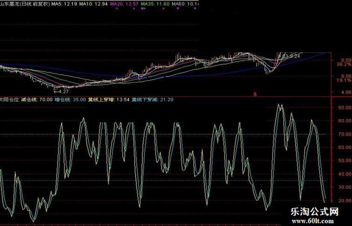352x226 pixels.
Task: Click the 90.00 indicator axis value
Action: click(x=345, y=108)
